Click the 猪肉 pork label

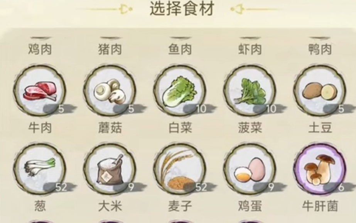click(110, 49)
